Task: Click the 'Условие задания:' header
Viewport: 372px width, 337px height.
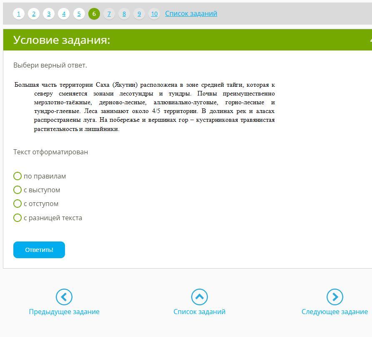Action: point(62,40)
